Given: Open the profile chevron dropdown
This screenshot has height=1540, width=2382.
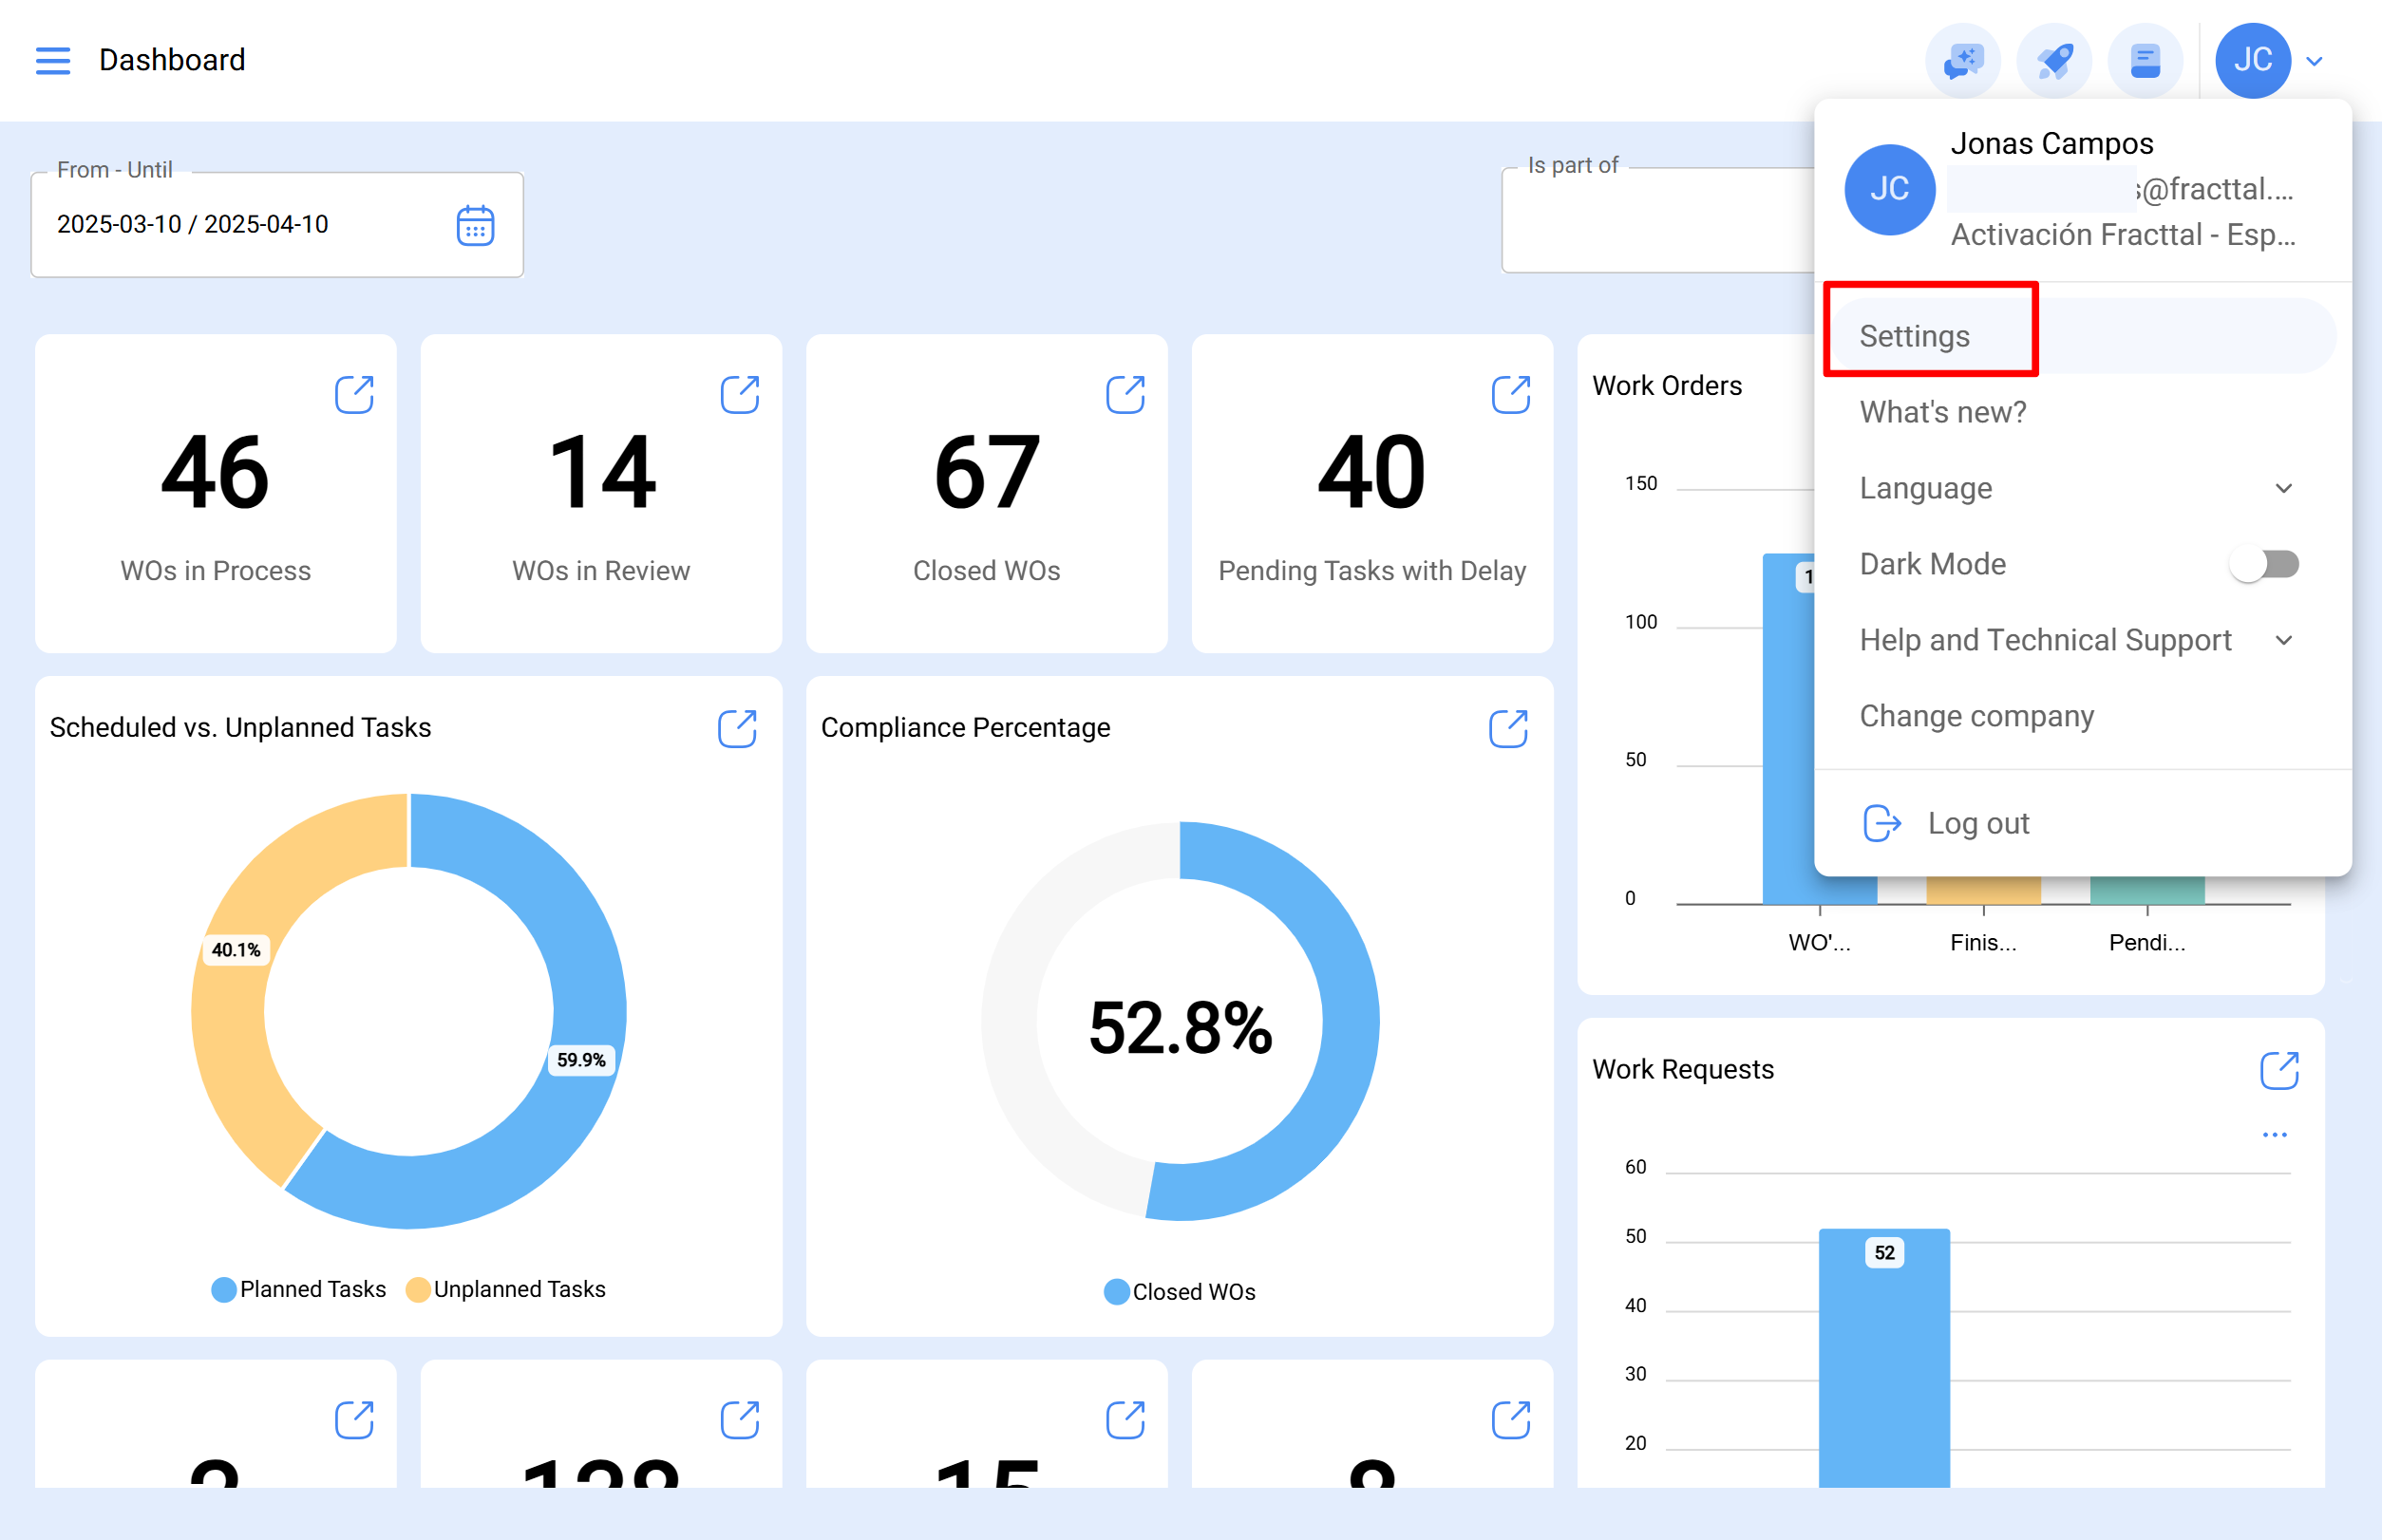Looking at the screenshot, I should (2313, 60).
